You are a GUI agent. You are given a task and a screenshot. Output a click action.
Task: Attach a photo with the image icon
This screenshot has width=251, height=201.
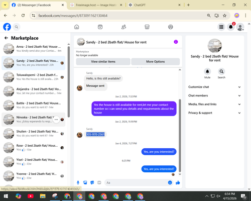pyautogui.click(x=85, y=182)
